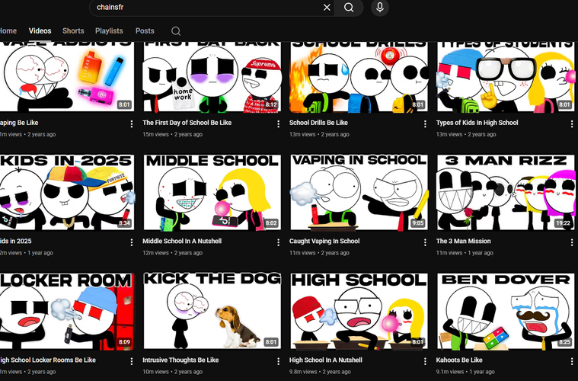Click the Kahoots Be Like video title
578x381 pixels.
point(459,360)
